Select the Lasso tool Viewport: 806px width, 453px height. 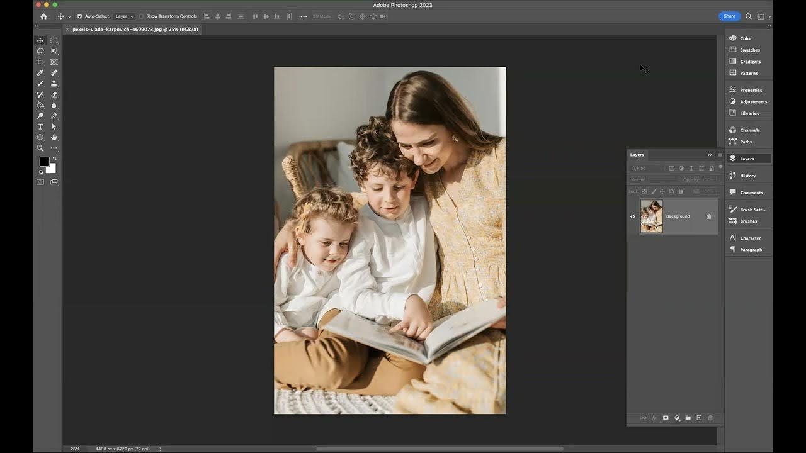(40, 51)
